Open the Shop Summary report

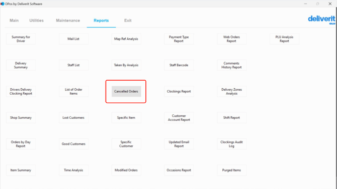[21, 118]
